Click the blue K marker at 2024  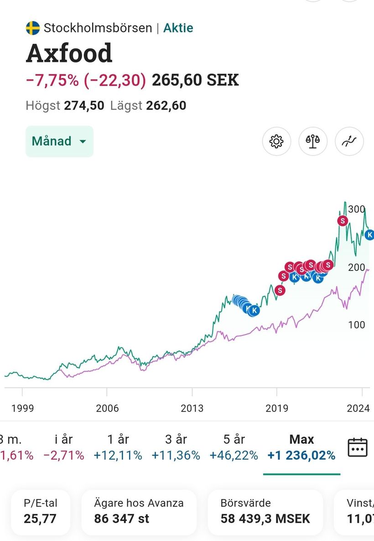pos(369,235)
